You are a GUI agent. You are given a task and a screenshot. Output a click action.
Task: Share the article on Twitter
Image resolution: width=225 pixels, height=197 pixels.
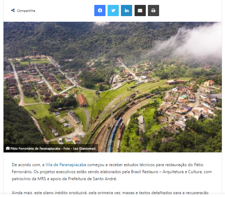point(113,11)
